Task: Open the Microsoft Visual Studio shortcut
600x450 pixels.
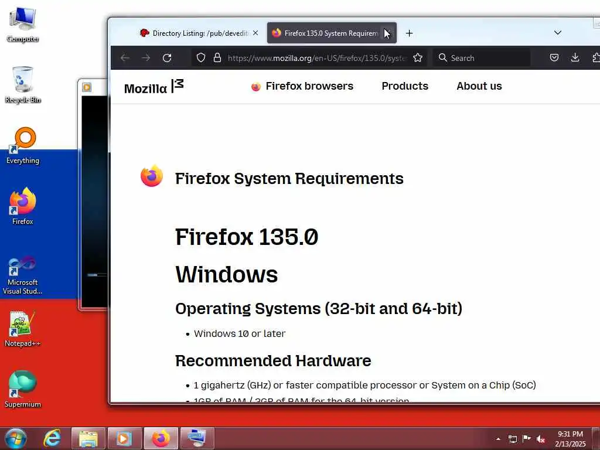Action: coord(23,275)
